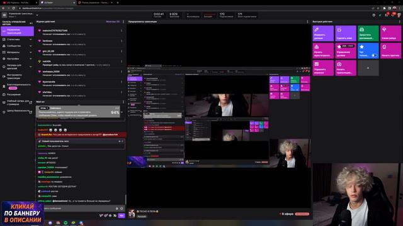Click Управление целями quick action tile
The width and height of the screenshot is (403, 226).
[346, 51]
